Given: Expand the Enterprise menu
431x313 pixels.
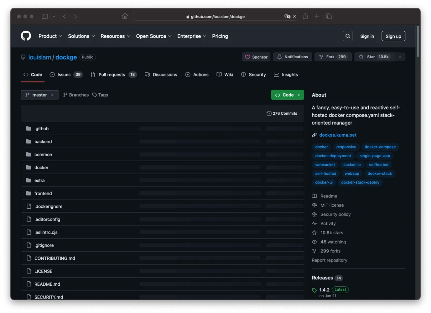Looking at the screenshot, I should (192, 36).
